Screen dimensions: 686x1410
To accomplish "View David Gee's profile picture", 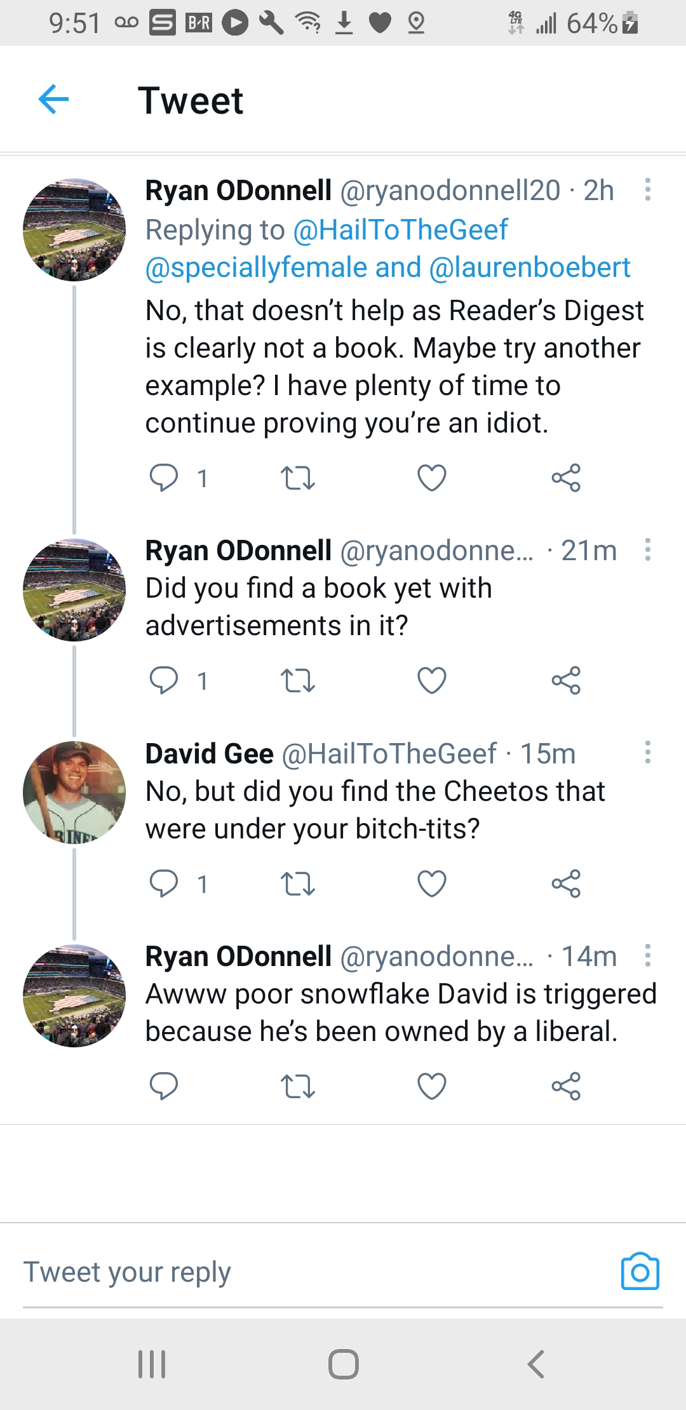I will point(74,792).
